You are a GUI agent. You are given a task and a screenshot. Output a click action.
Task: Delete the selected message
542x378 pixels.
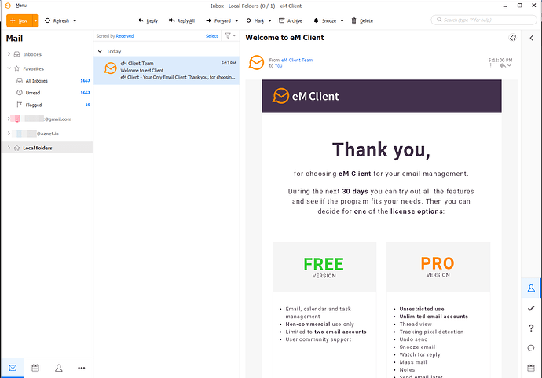(x=362, y=20)
